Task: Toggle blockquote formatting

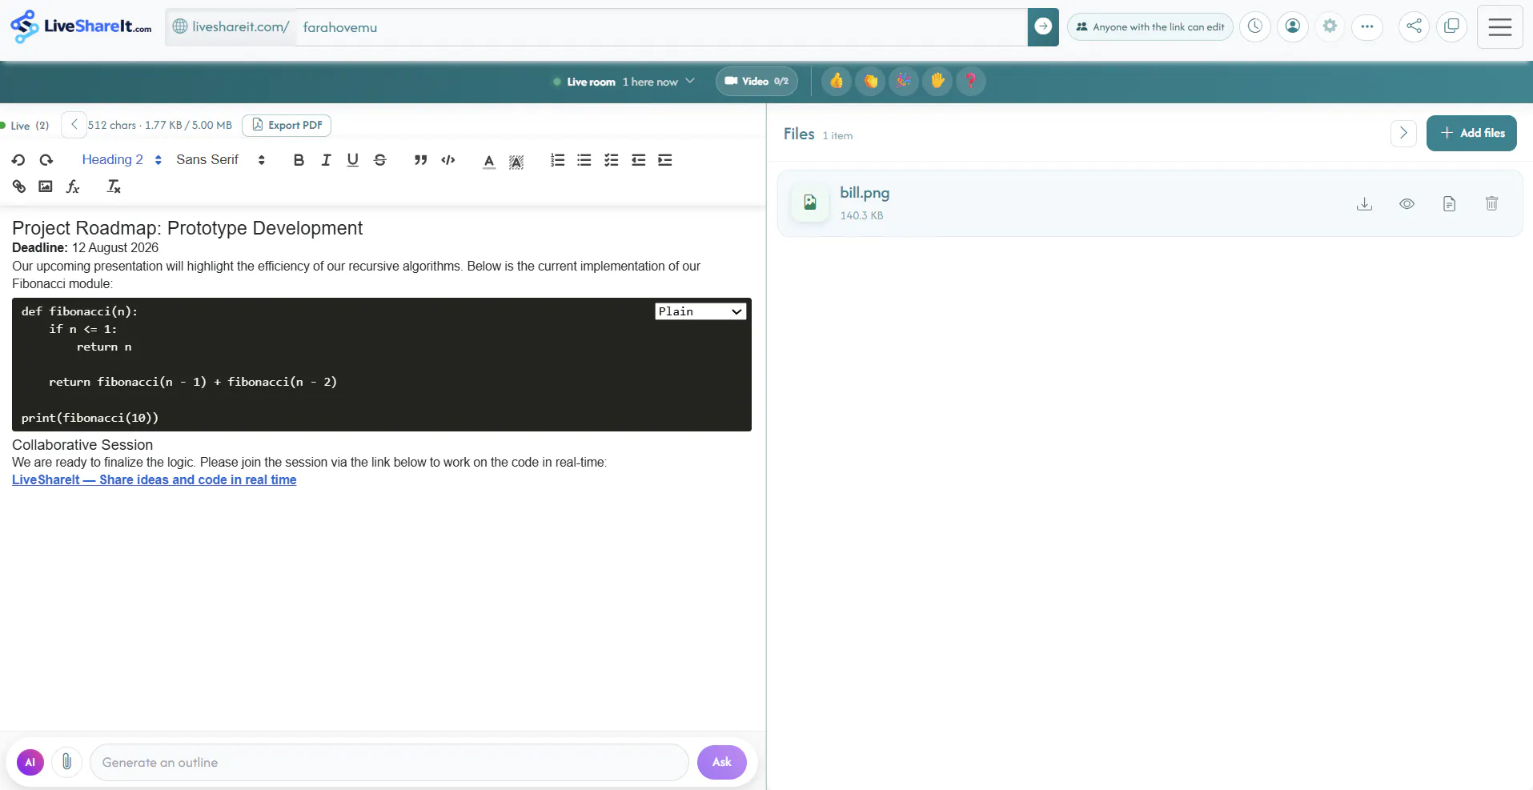Action: point(420,160)
